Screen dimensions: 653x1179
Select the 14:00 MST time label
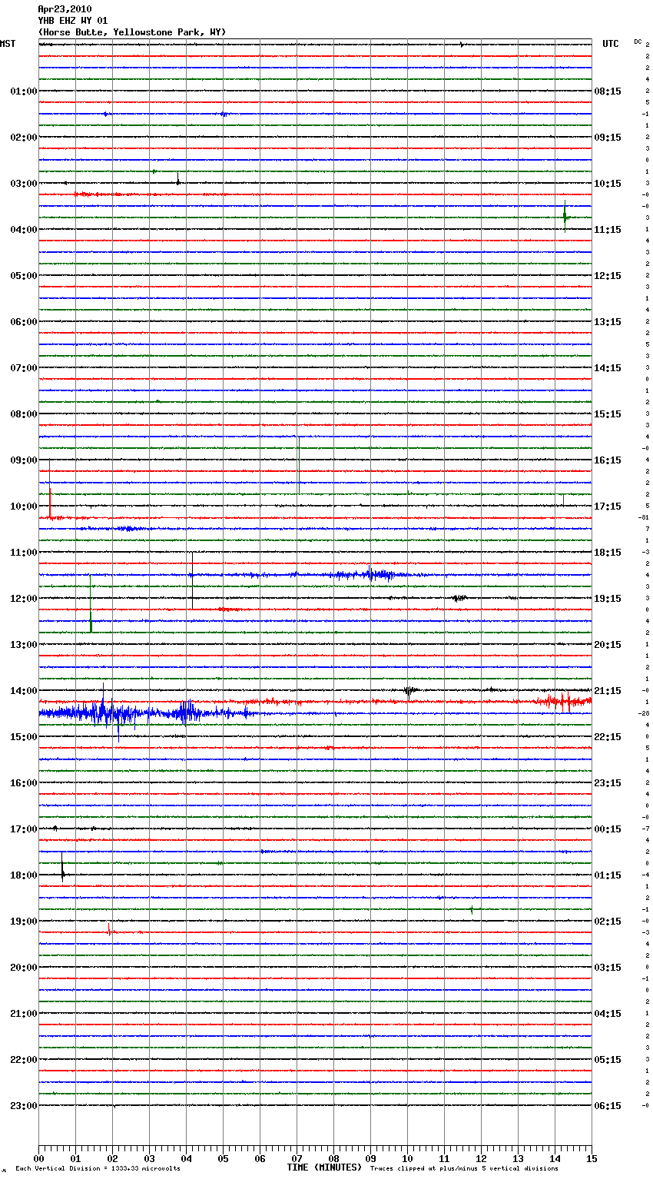click(x=24, y=690)
